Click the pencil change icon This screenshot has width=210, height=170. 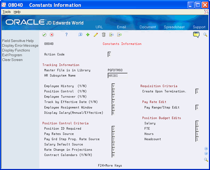coord(96,35)
